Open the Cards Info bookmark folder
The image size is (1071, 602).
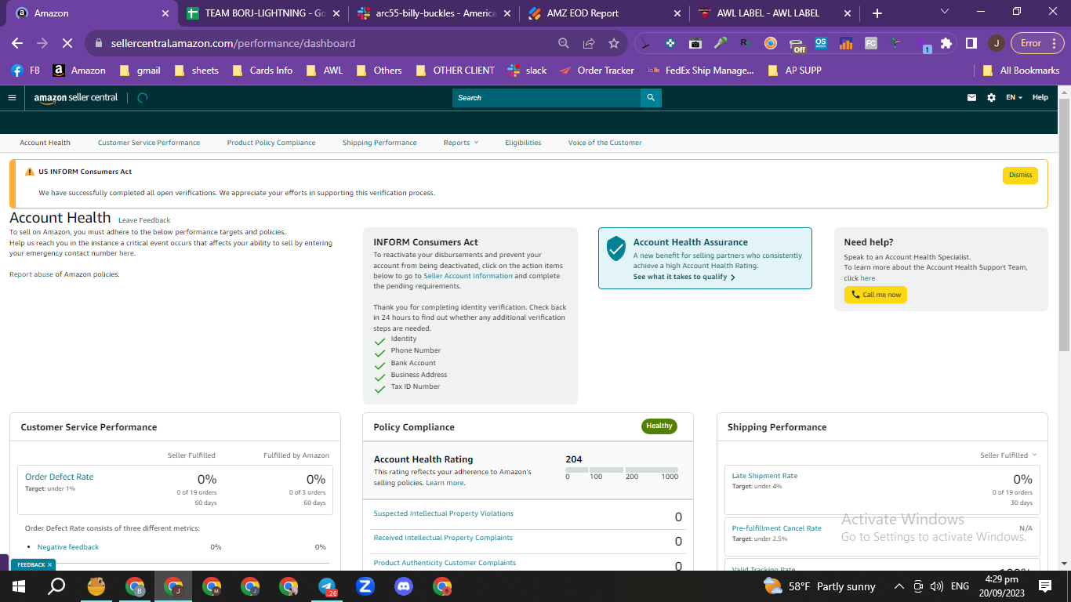(x=263, y=71)
